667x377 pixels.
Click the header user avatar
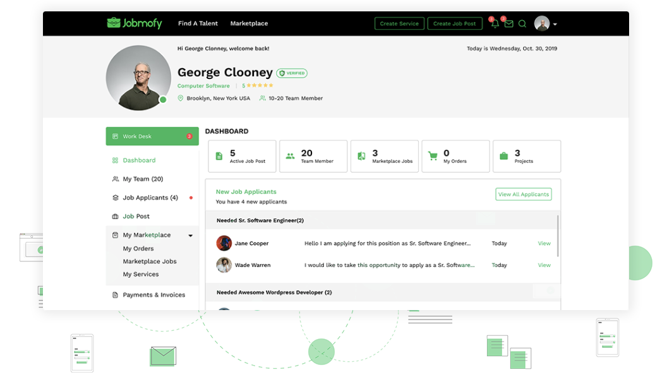[542, 23]
